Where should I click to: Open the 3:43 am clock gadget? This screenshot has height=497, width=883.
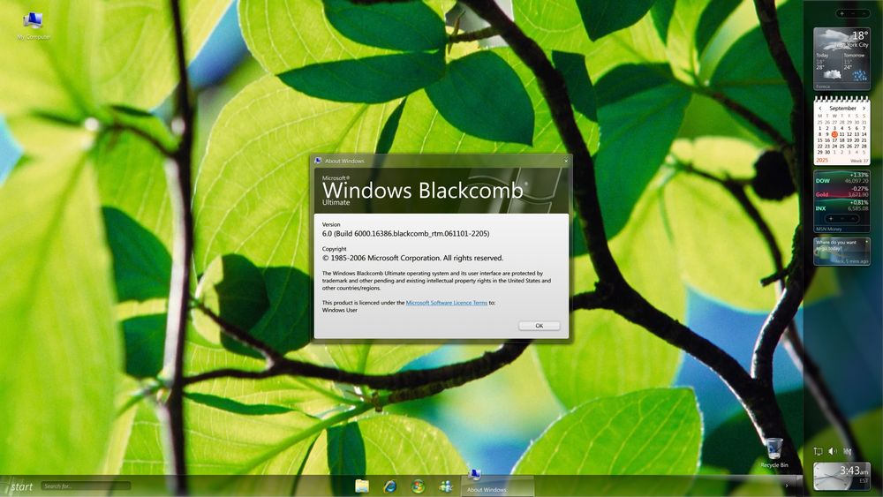[x=841, y=476]
